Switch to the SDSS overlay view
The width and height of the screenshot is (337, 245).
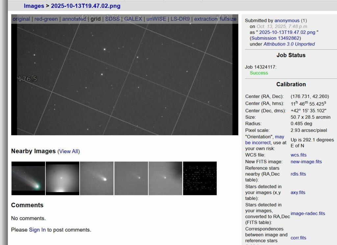(x=112, y=19)
